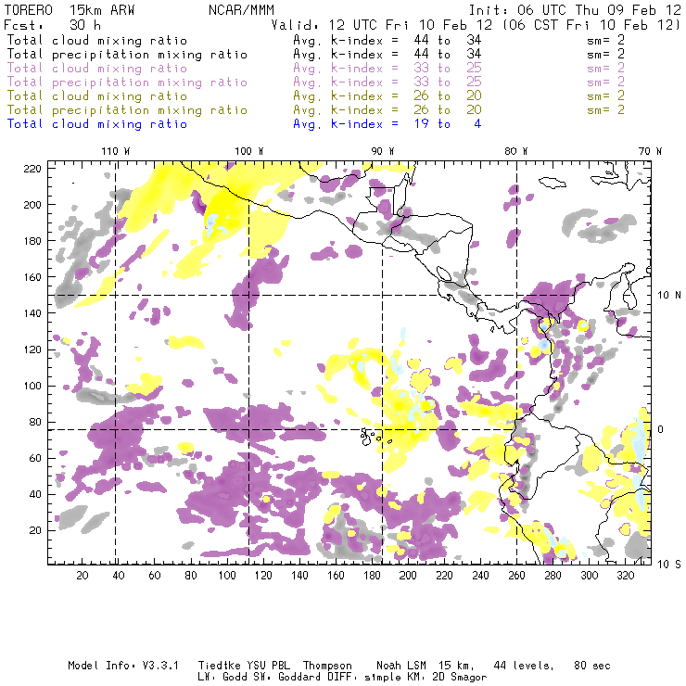
Task: Click the blue Total cloud mixing ratio legend
Action: [97, 123]
